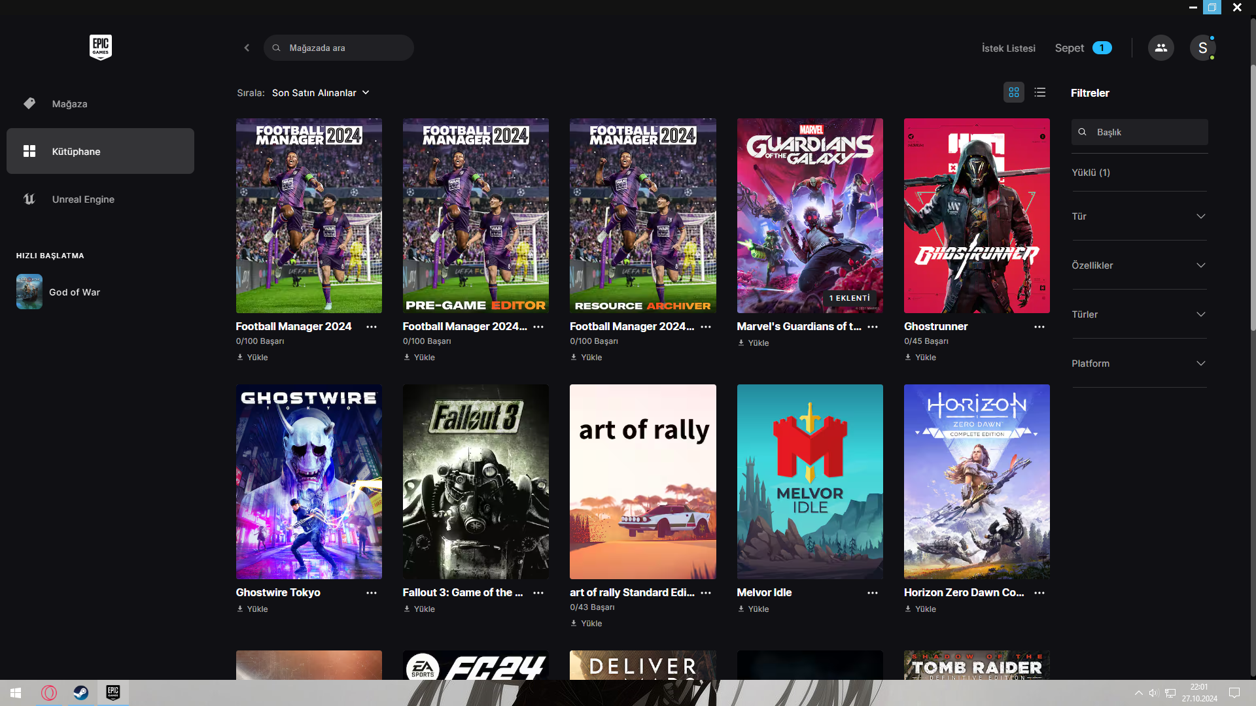The height and width of the screenshot is (706, 1256).
Task: Open the Son Satın Alınanlar sort dropdown
Action: click(321, 93)
